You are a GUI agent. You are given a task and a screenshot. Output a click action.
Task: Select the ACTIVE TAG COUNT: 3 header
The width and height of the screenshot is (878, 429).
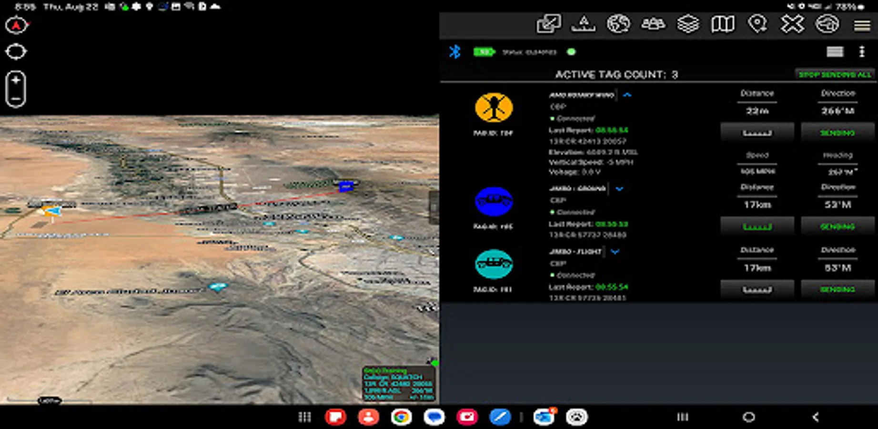(x=616, y=74)
